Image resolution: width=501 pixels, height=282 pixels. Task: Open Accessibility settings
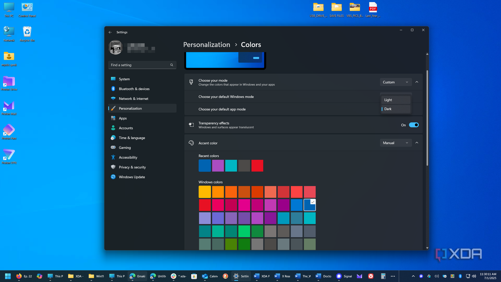[128, 157]
